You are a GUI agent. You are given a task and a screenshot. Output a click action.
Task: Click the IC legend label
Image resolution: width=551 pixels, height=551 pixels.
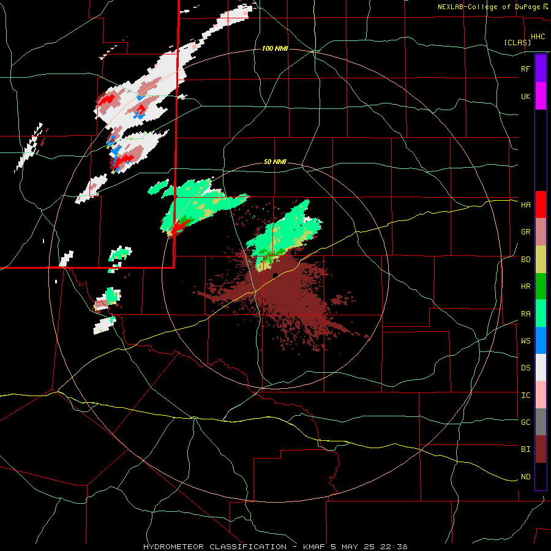point(525,395)
